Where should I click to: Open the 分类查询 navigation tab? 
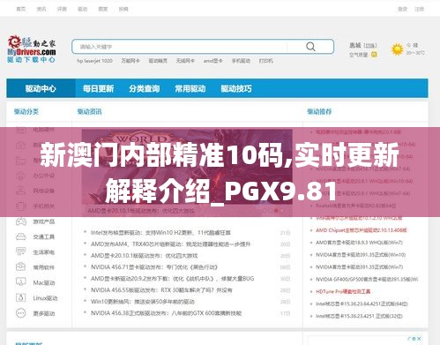(144, 88)
